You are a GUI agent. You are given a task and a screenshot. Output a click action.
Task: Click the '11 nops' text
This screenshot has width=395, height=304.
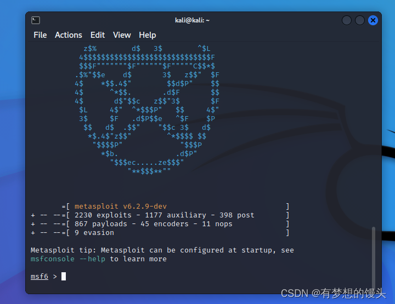coord(217,224)
